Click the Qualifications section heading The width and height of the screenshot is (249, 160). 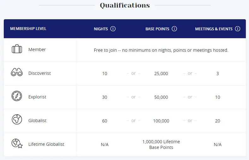click(125, 5)
